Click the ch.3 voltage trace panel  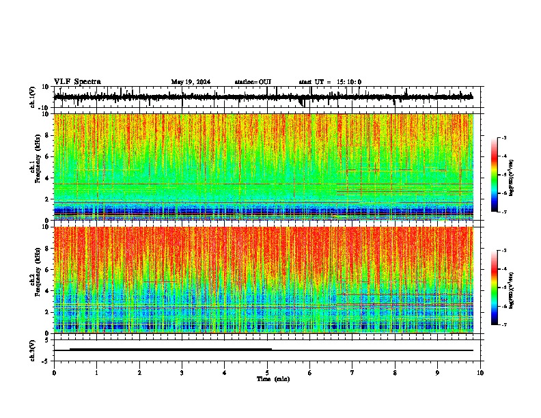267,350
